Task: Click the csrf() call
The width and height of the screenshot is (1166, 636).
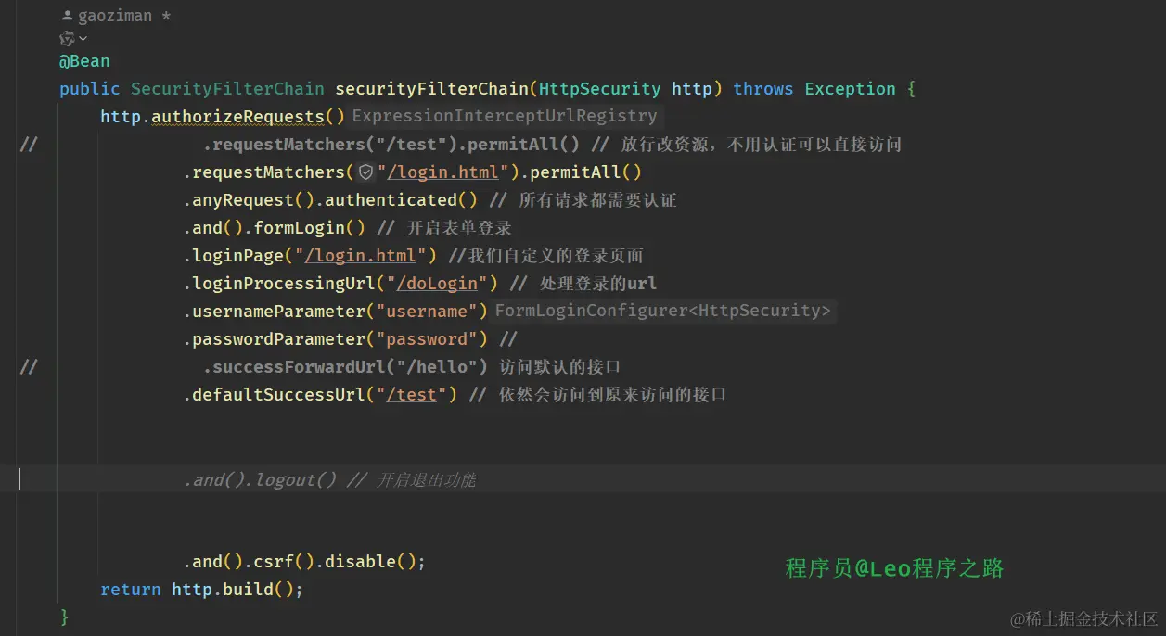Action: tap(284, 562)
